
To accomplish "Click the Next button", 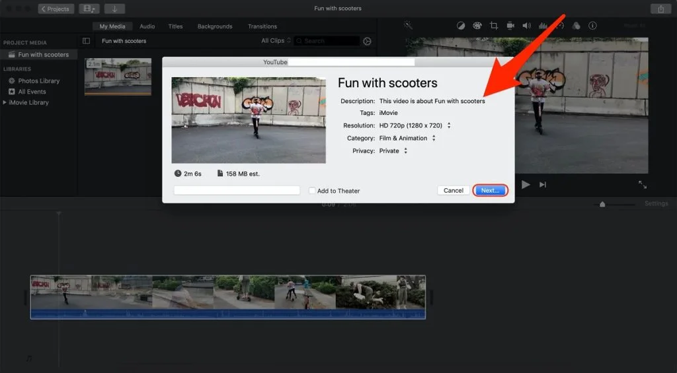I will [491, 190].
